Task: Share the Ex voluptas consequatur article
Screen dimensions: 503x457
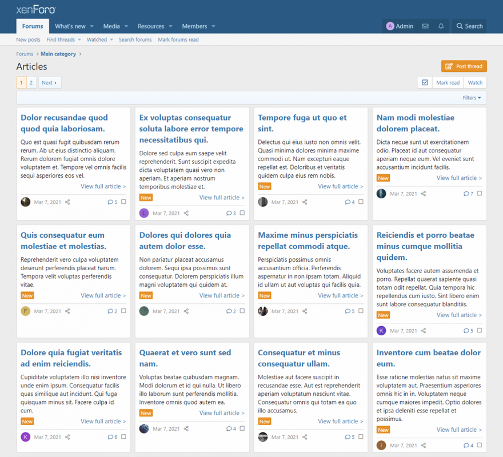Action: pyautogui.click(x=186, y=213)
